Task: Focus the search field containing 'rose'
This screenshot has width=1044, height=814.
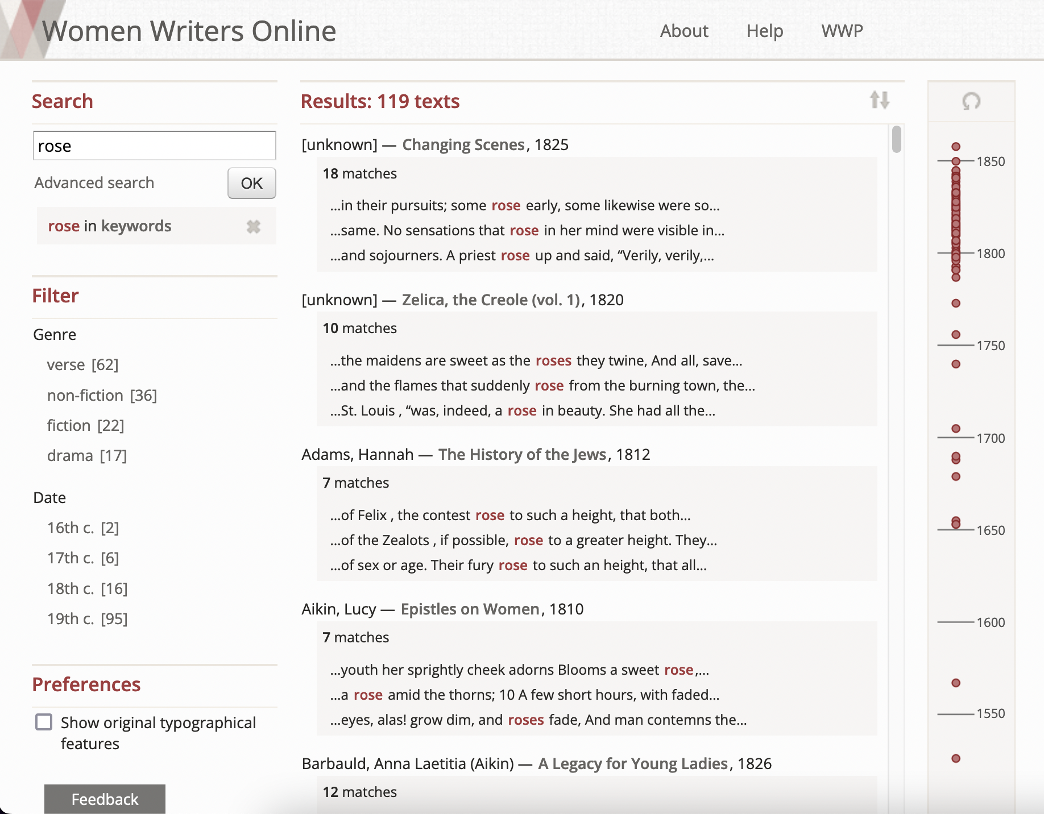Action: pyautogui.click(x=155, y=146)
